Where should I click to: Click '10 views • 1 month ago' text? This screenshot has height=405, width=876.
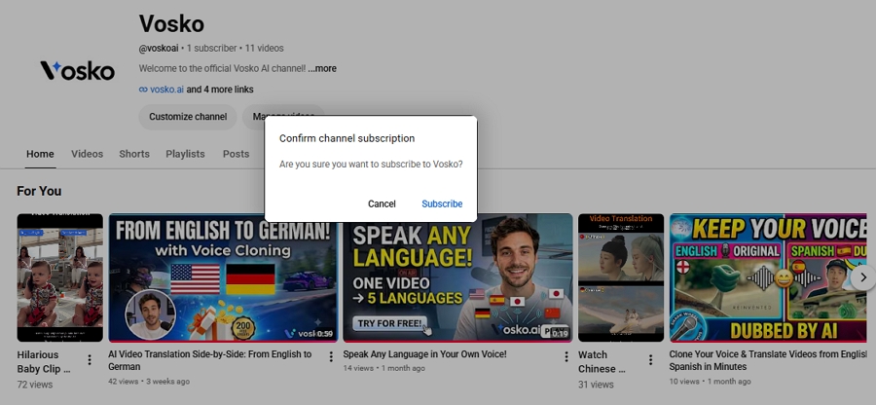click(x=711, y=382)
